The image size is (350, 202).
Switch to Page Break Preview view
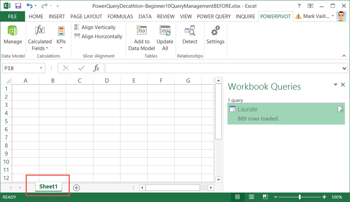[265, 197]
